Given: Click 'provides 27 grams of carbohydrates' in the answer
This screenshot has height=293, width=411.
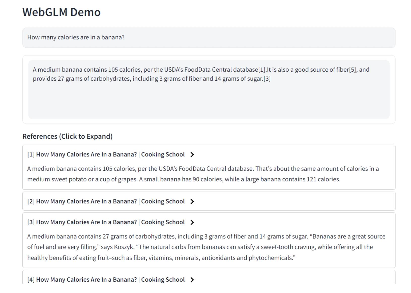Looking at the screenshot, I should point(81,79).
